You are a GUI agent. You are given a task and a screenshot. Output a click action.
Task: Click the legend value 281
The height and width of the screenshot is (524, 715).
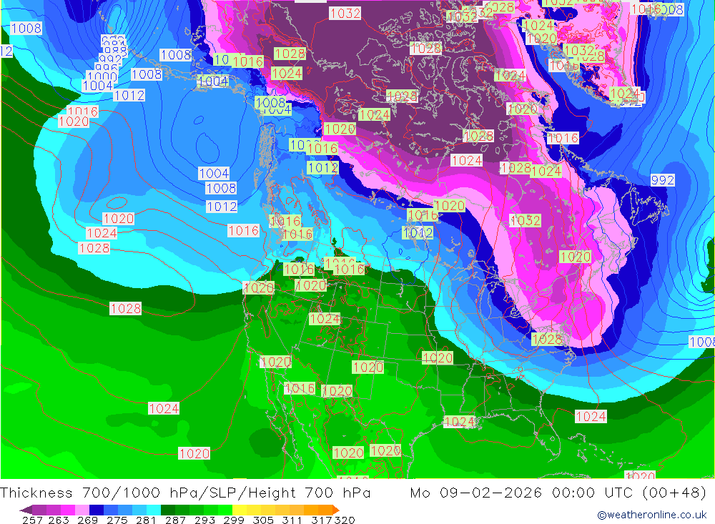[146, 520]
